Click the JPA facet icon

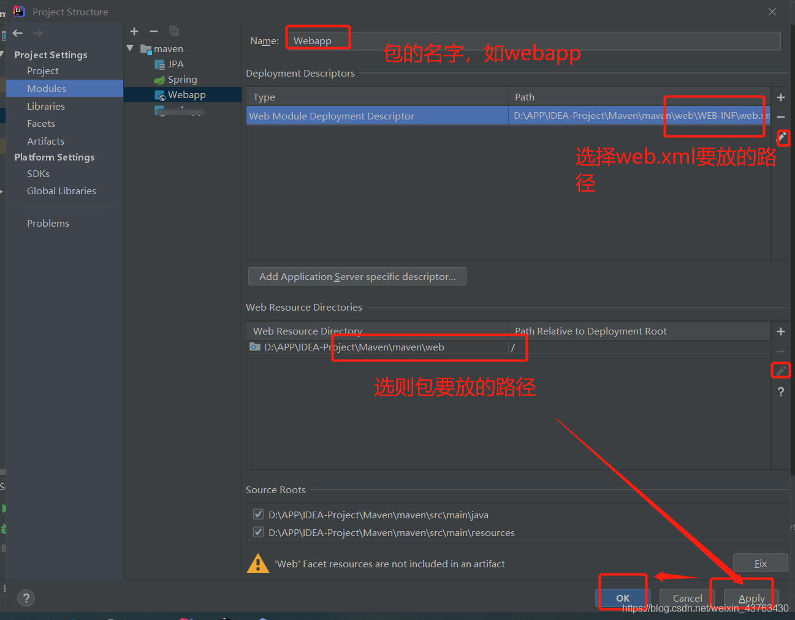pos(160,64)
